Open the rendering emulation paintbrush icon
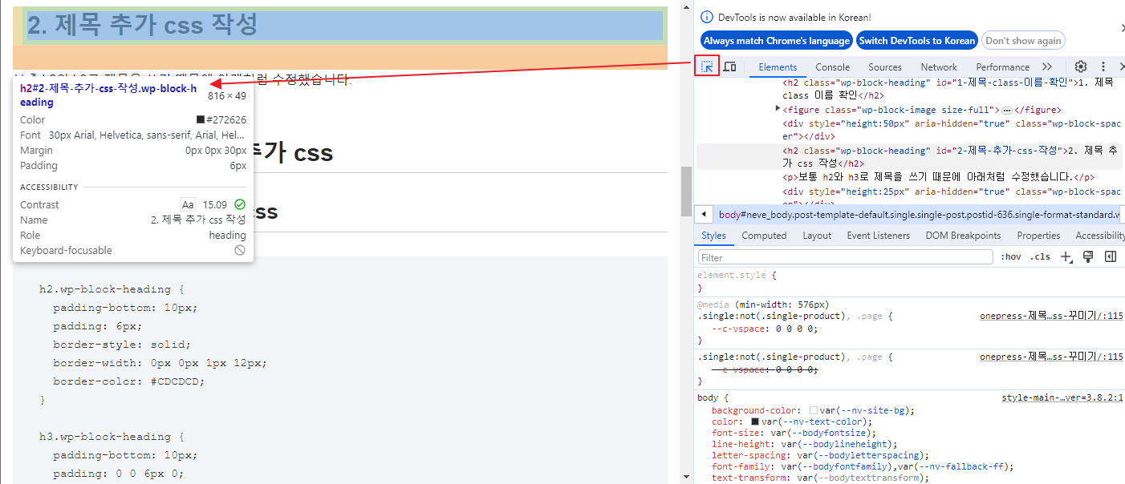Screen dimensions: 1125x484 coord(1088,257)
